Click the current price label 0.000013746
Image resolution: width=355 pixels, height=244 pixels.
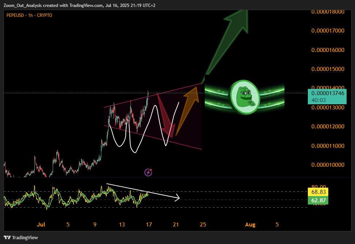(328, 93)
